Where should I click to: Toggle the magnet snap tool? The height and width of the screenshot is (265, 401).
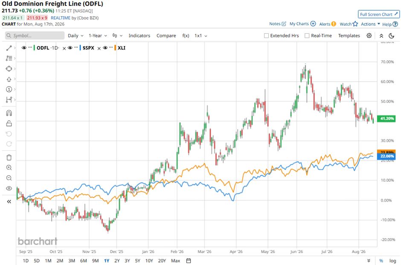point(9,113)
